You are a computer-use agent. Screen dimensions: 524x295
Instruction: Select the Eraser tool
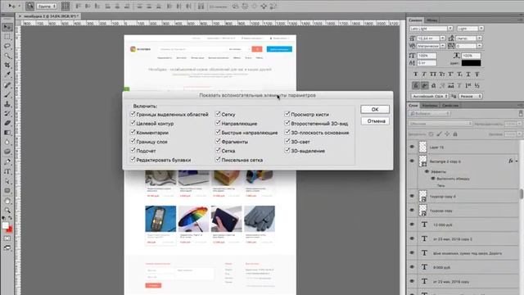pyautogui.click(x=7, y=123)
